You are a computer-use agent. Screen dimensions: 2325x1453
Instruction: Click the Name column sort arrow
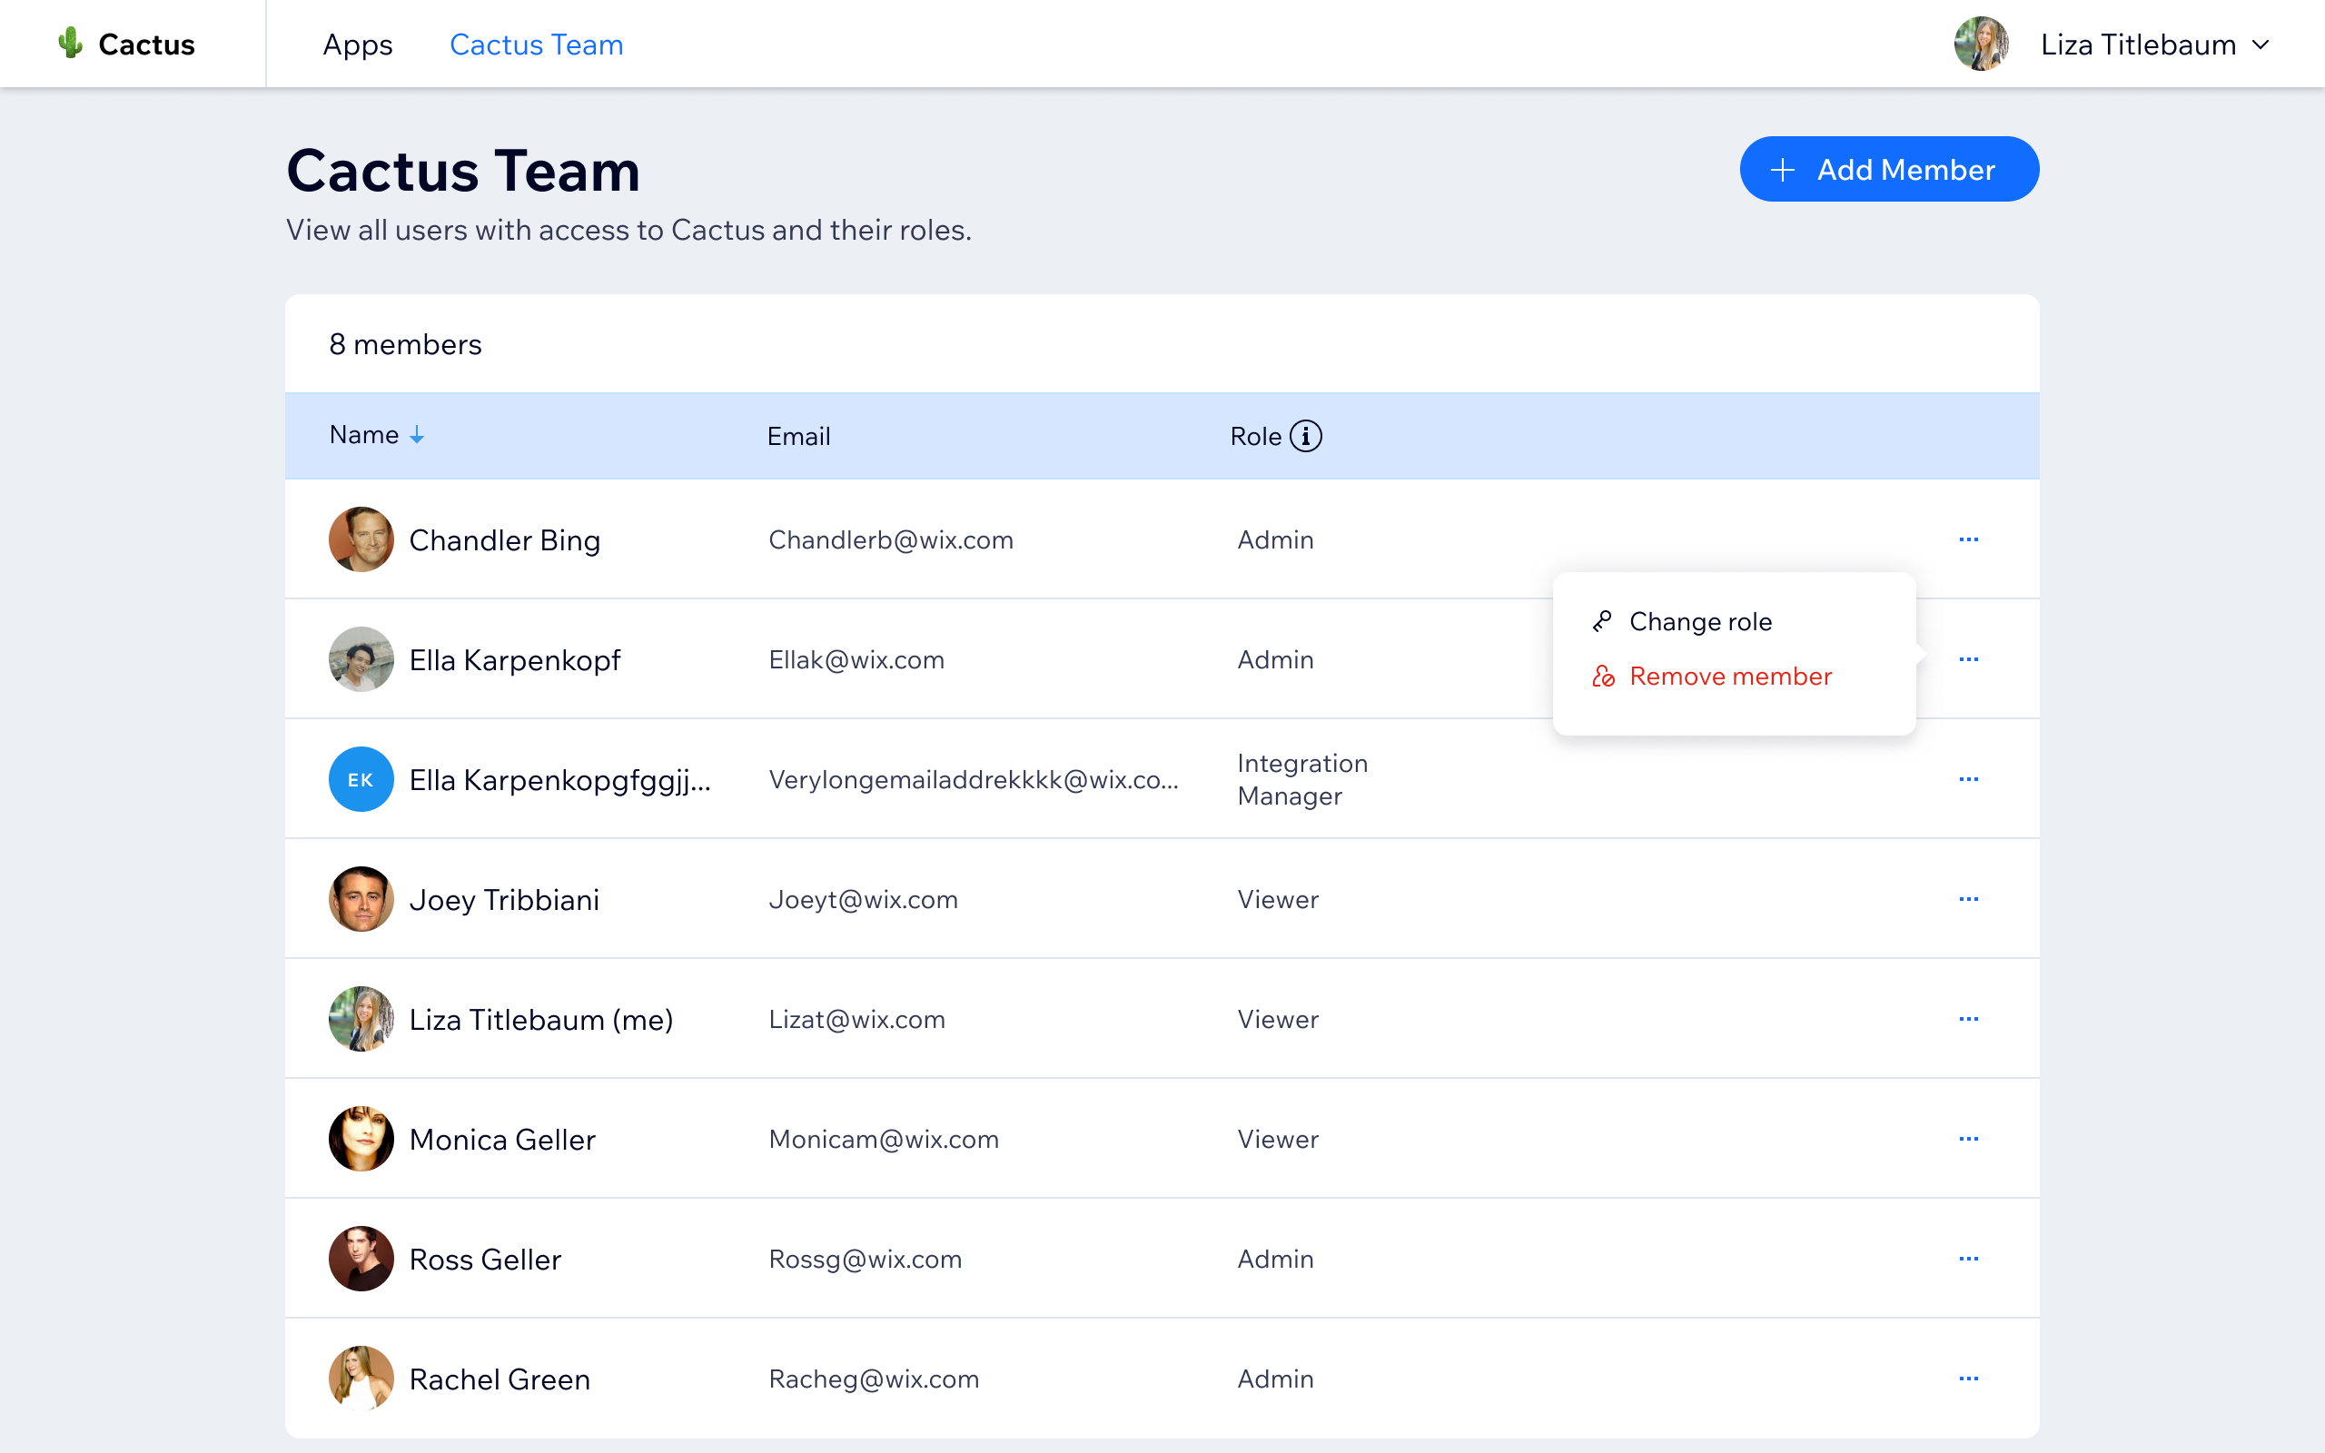[417, 435]
